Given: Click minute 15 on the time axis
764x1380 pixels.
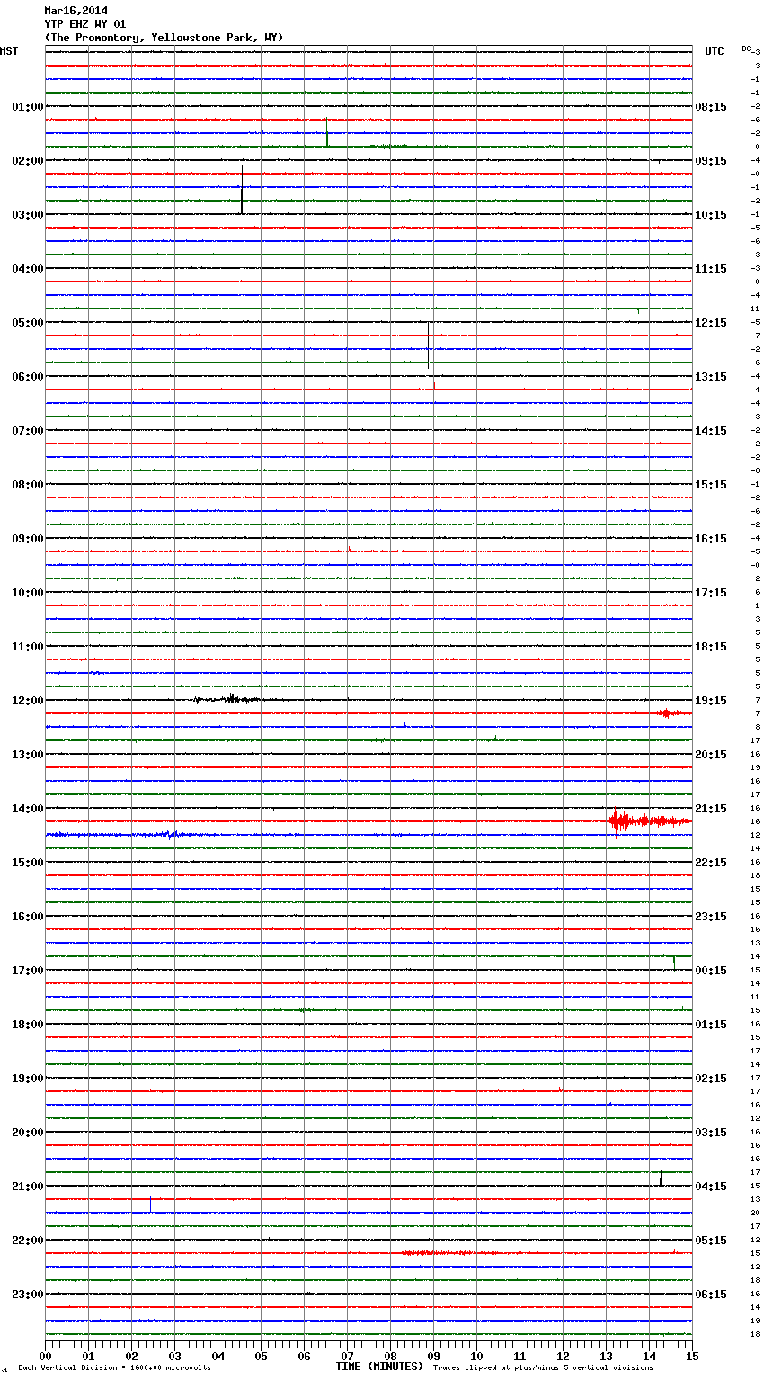Looking at the screenshot, I should click(692, 1356).
